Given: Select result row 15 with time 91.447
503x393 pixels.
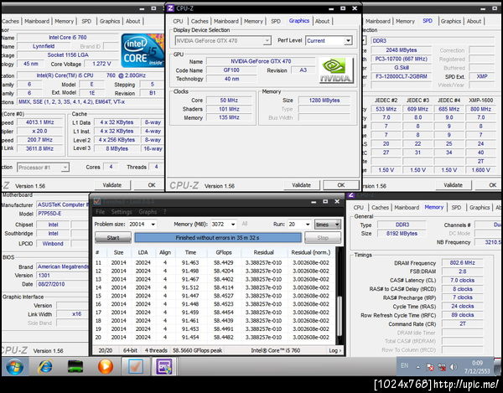Looking at the screenshot, I should (215, 296).
